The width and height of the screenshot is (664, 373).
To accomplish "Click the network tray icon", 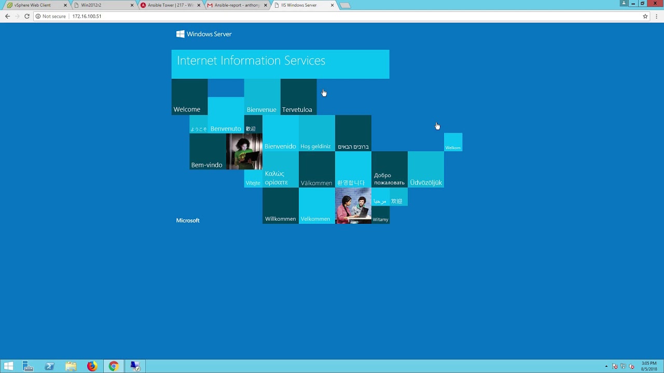I will point(623,367).
